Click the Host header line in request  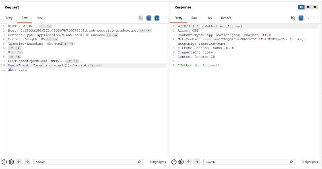pos(79,31)
